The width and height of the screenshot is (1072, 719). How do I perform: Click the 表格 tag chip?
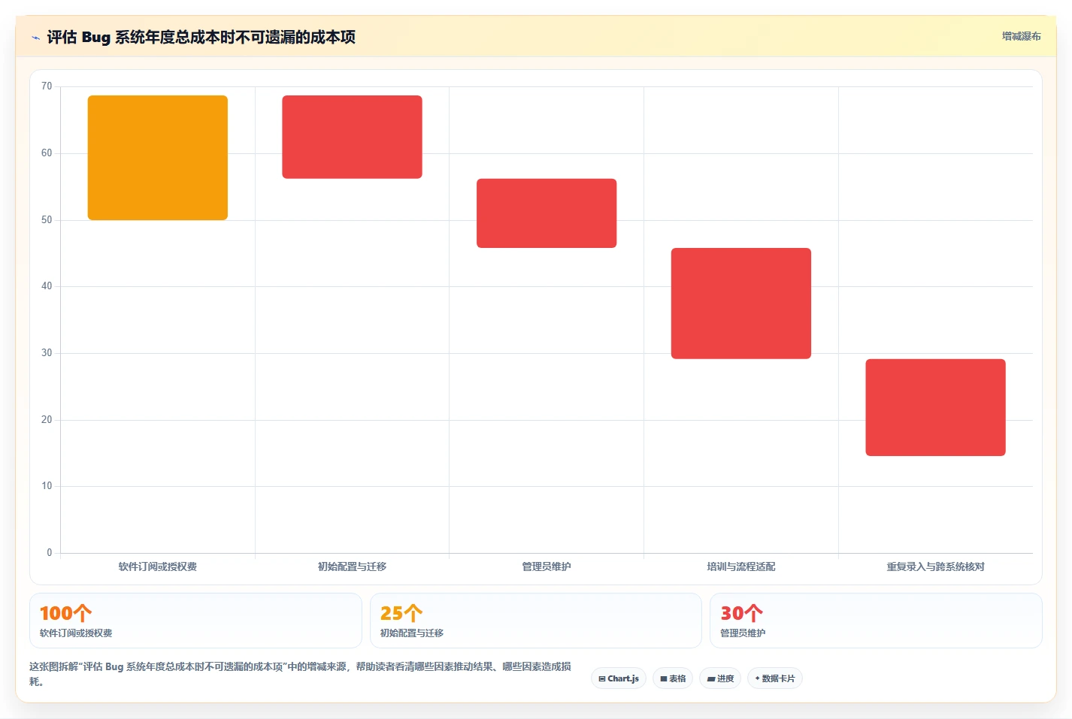[673, 678]
